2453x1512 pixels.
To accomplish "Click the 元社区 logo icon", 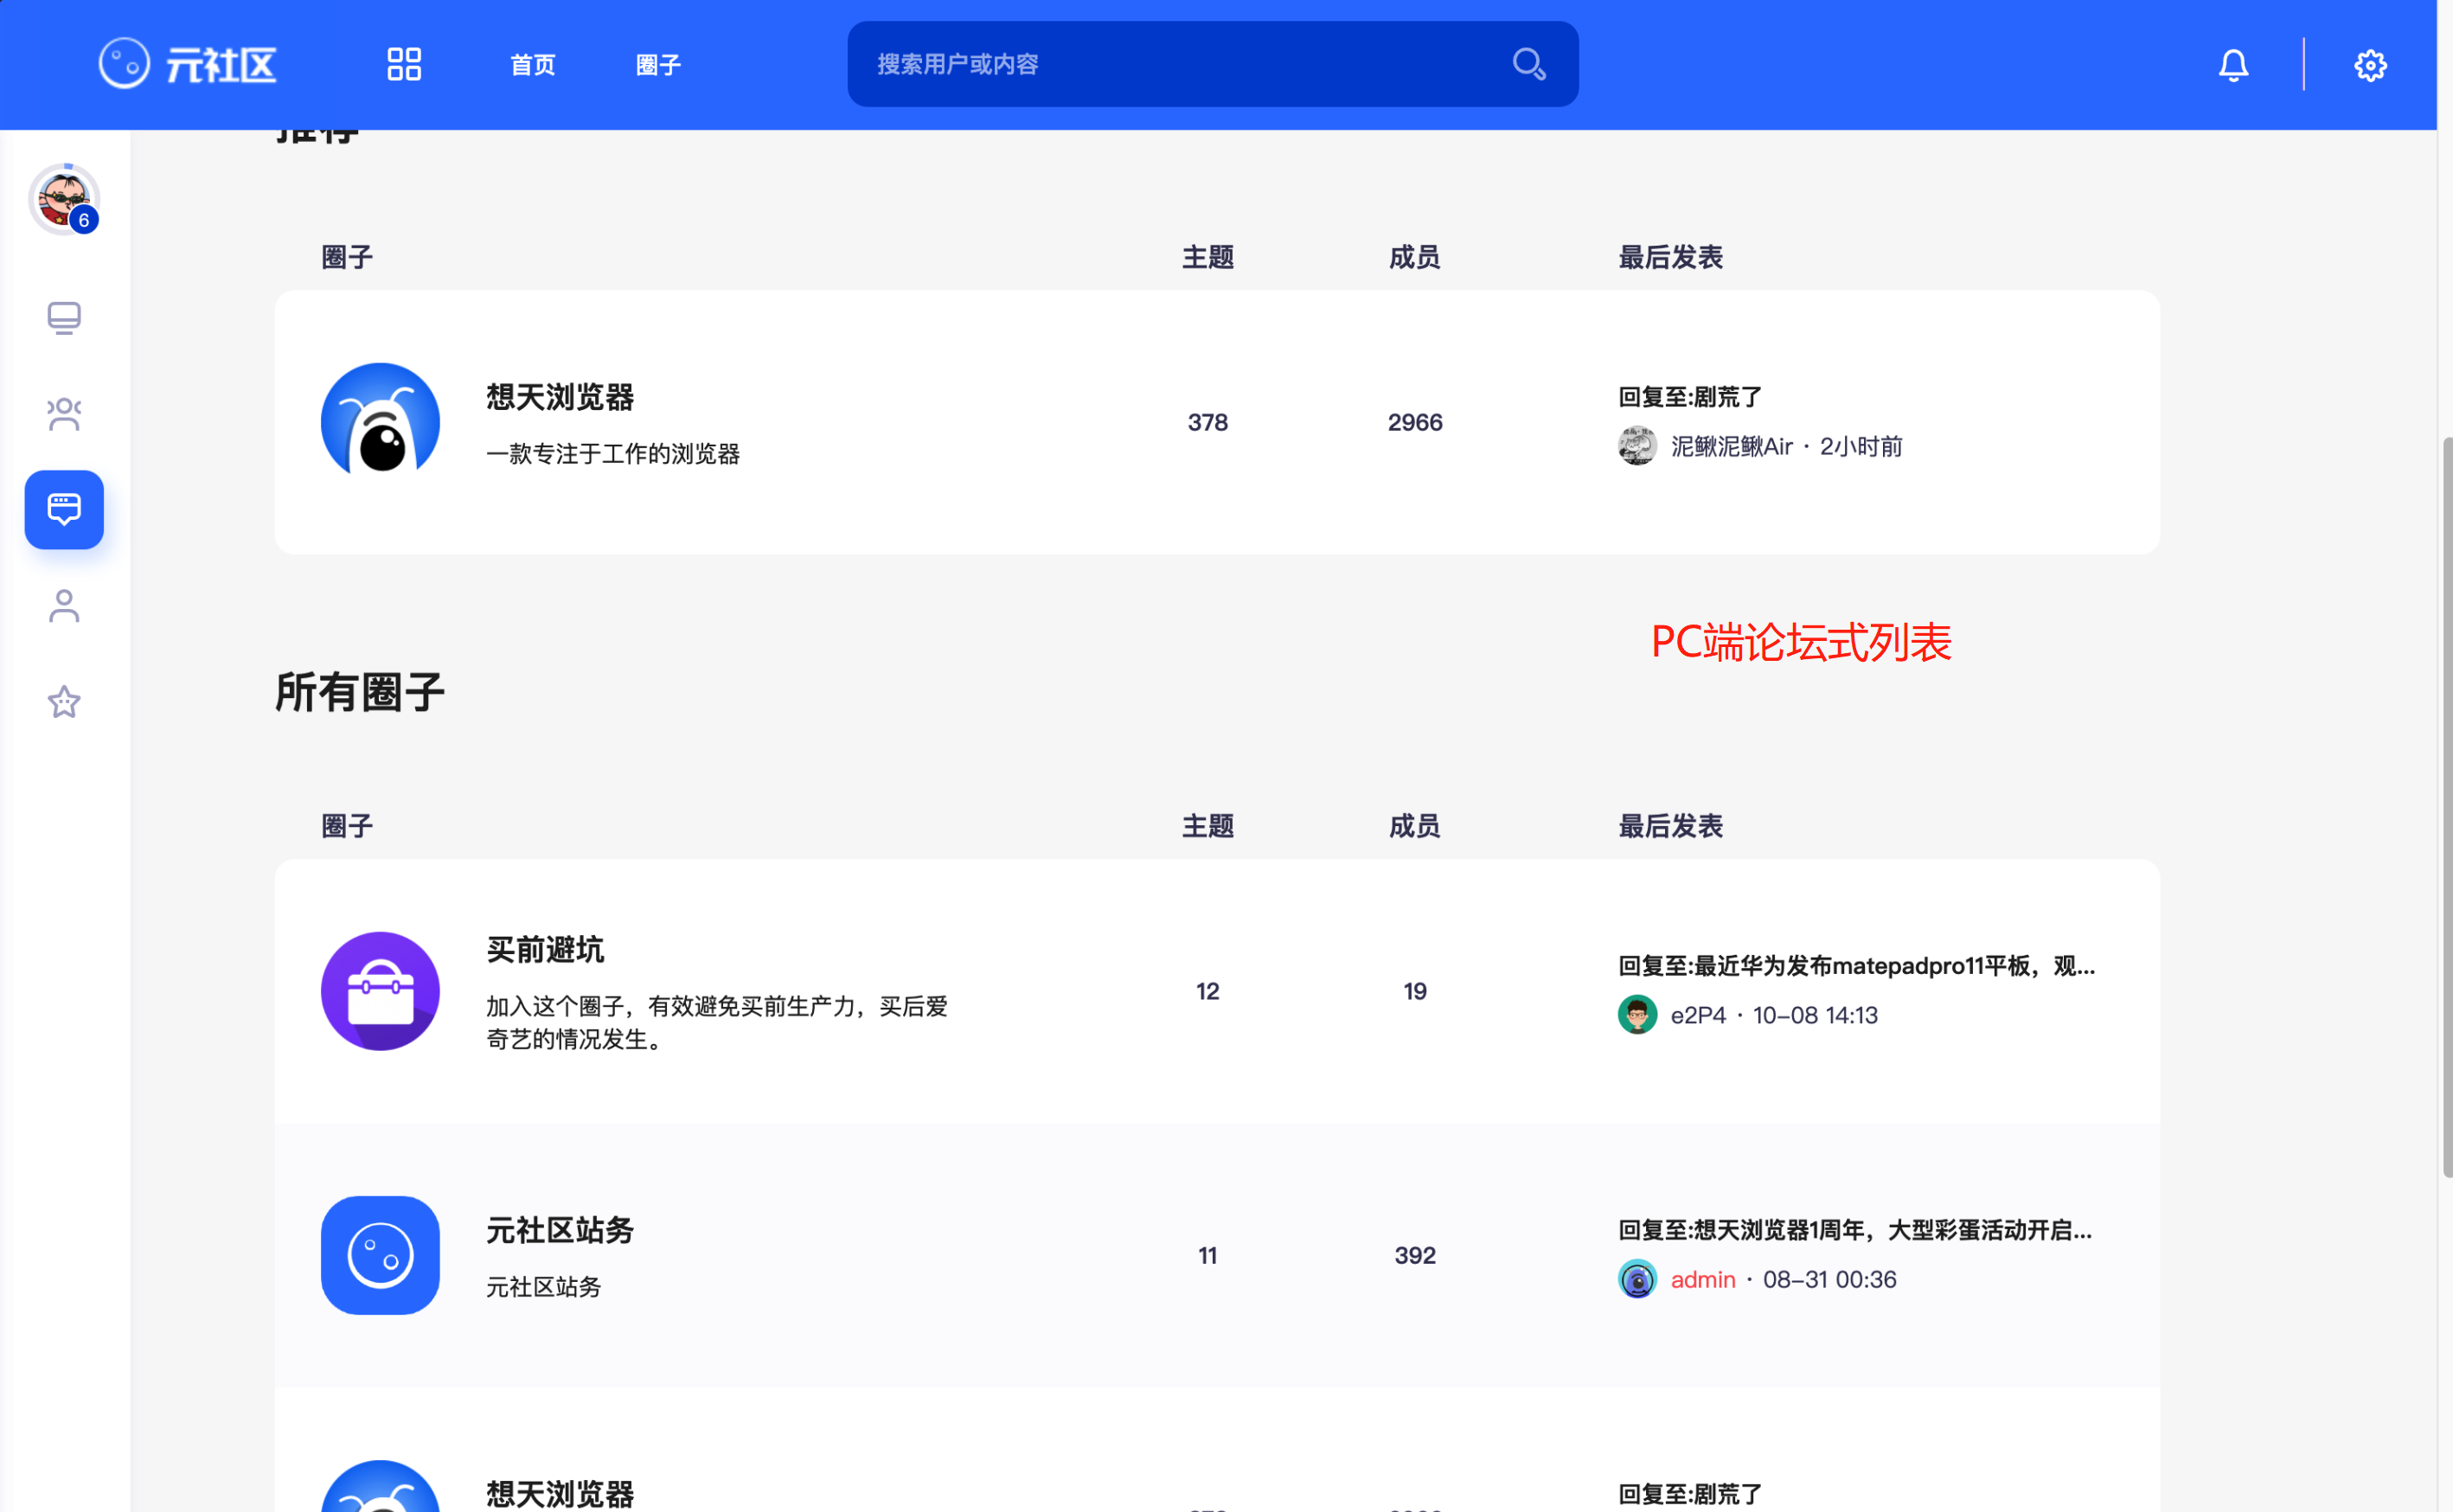I will (x=124, y=64).
